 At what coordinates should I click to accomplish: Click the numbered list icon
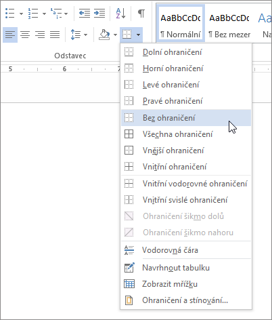(33, 14)
